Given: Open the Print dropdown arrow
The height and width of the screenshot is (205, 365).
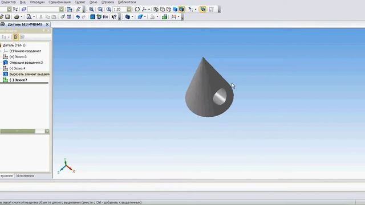Looking at the screenshot, I should pos(22,17).
